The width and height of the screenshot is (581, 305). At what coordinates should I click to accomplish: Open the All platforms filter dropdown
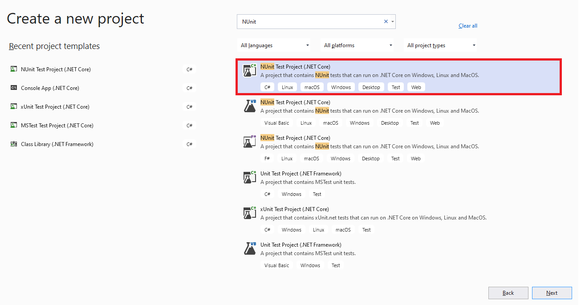point(358,45)
